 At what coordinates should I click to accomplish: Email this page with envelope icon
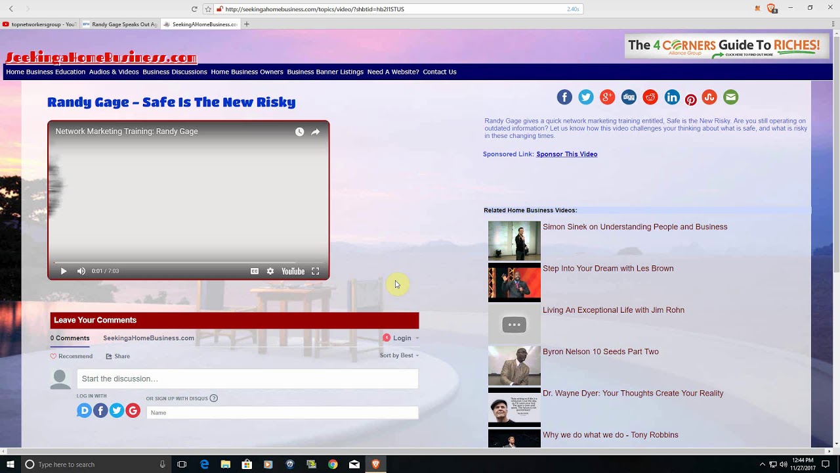730,97
